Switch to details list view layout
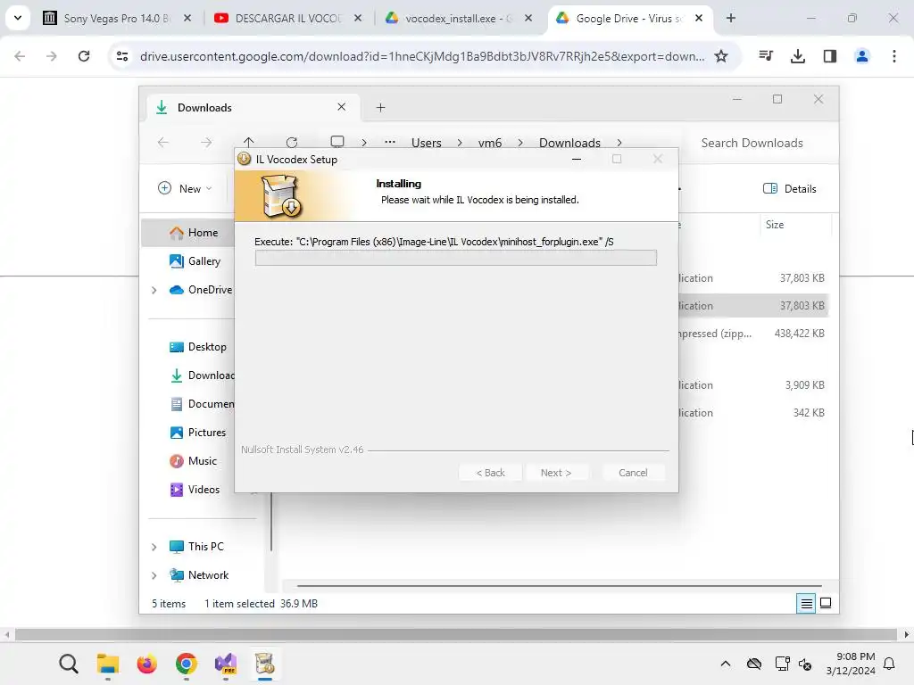Screen dimensions: 914x685 [x=806, y=604]
